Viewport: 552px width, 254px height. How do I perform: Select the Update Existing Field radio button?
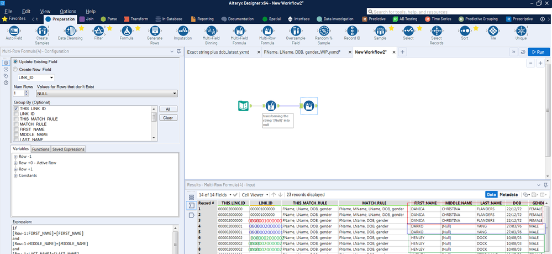coord(15,61)
